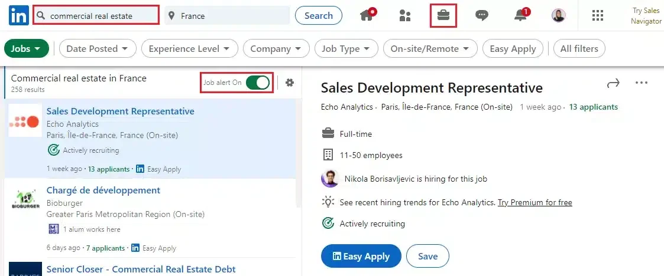Open the Jobs category dropdown

point(26,48)
